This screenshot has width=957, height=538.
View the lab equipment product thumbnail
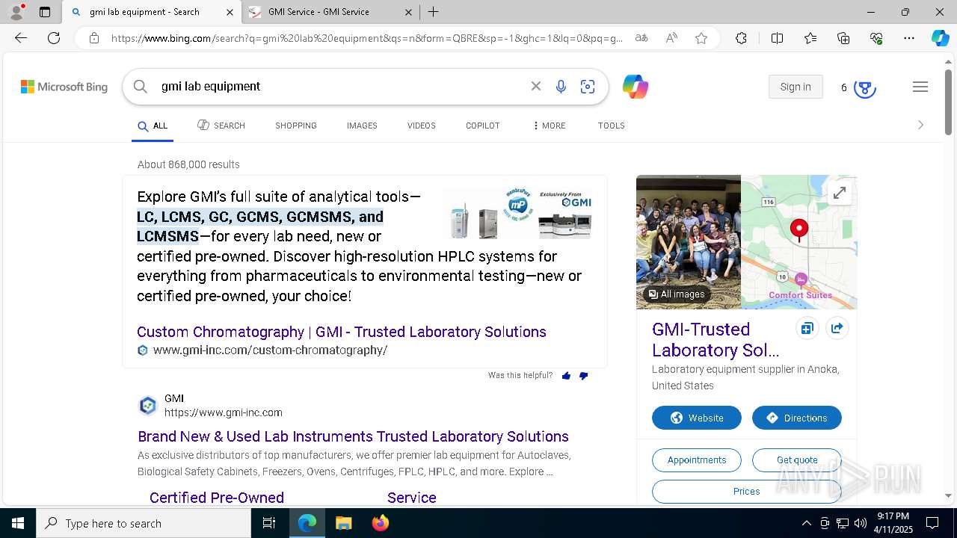tap(518, 213)
